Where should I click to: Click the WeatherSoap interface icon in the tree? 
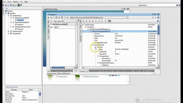11,15
